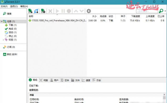Viewport: 167px width, 103px height.
Task: Click the Add Torrent from URL icon
Action: point(36,11)
